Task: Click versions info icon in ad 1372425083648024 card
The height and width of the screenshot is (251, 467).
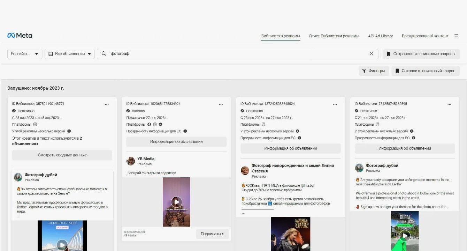Action: click(297, 131)
